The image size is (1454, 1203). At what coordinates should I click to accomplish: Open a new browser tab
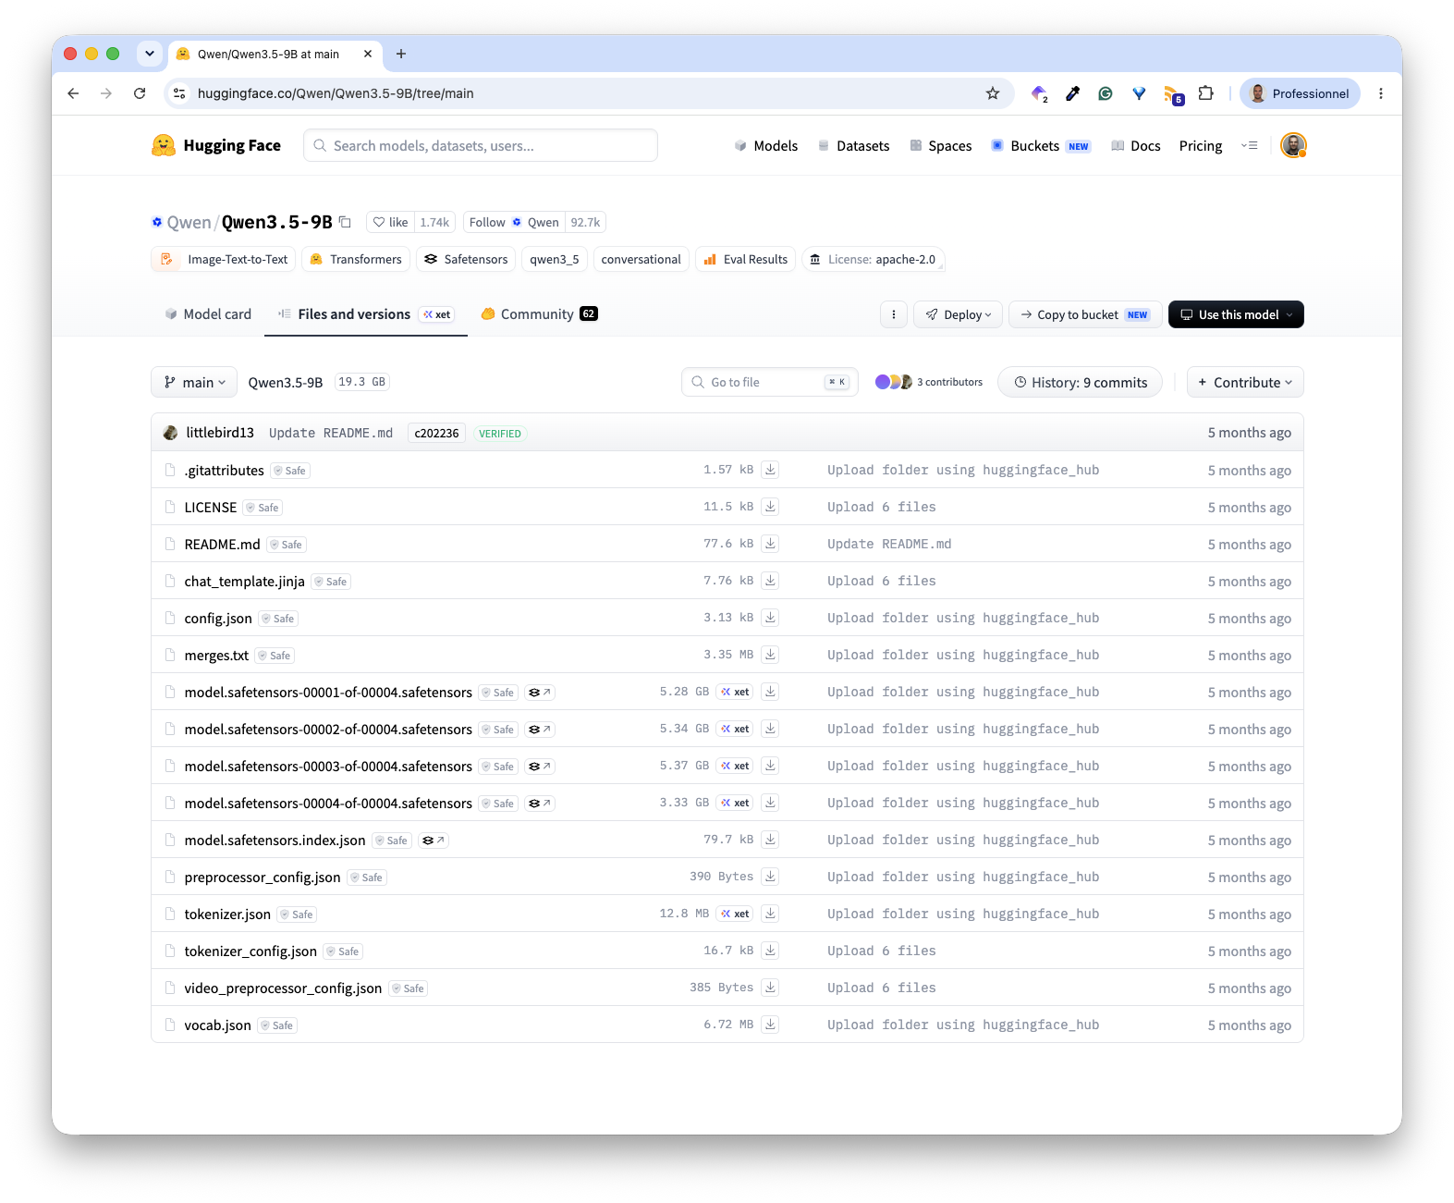click(x=401, y=54)
